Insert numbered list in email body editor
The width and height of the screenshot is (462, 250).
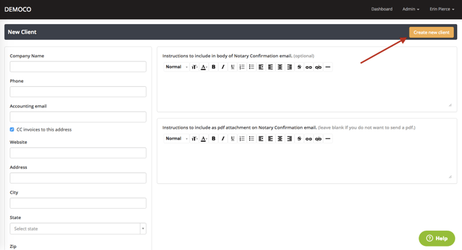[242, 67]
